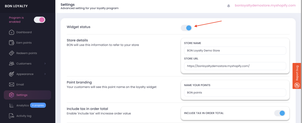Viewport: 302px width, 123px height.
Task: Click the 'Widget status' label
Action: click(78, 27)
